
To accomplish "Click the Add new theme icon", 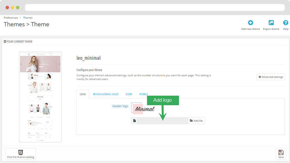I will point(250,23).
